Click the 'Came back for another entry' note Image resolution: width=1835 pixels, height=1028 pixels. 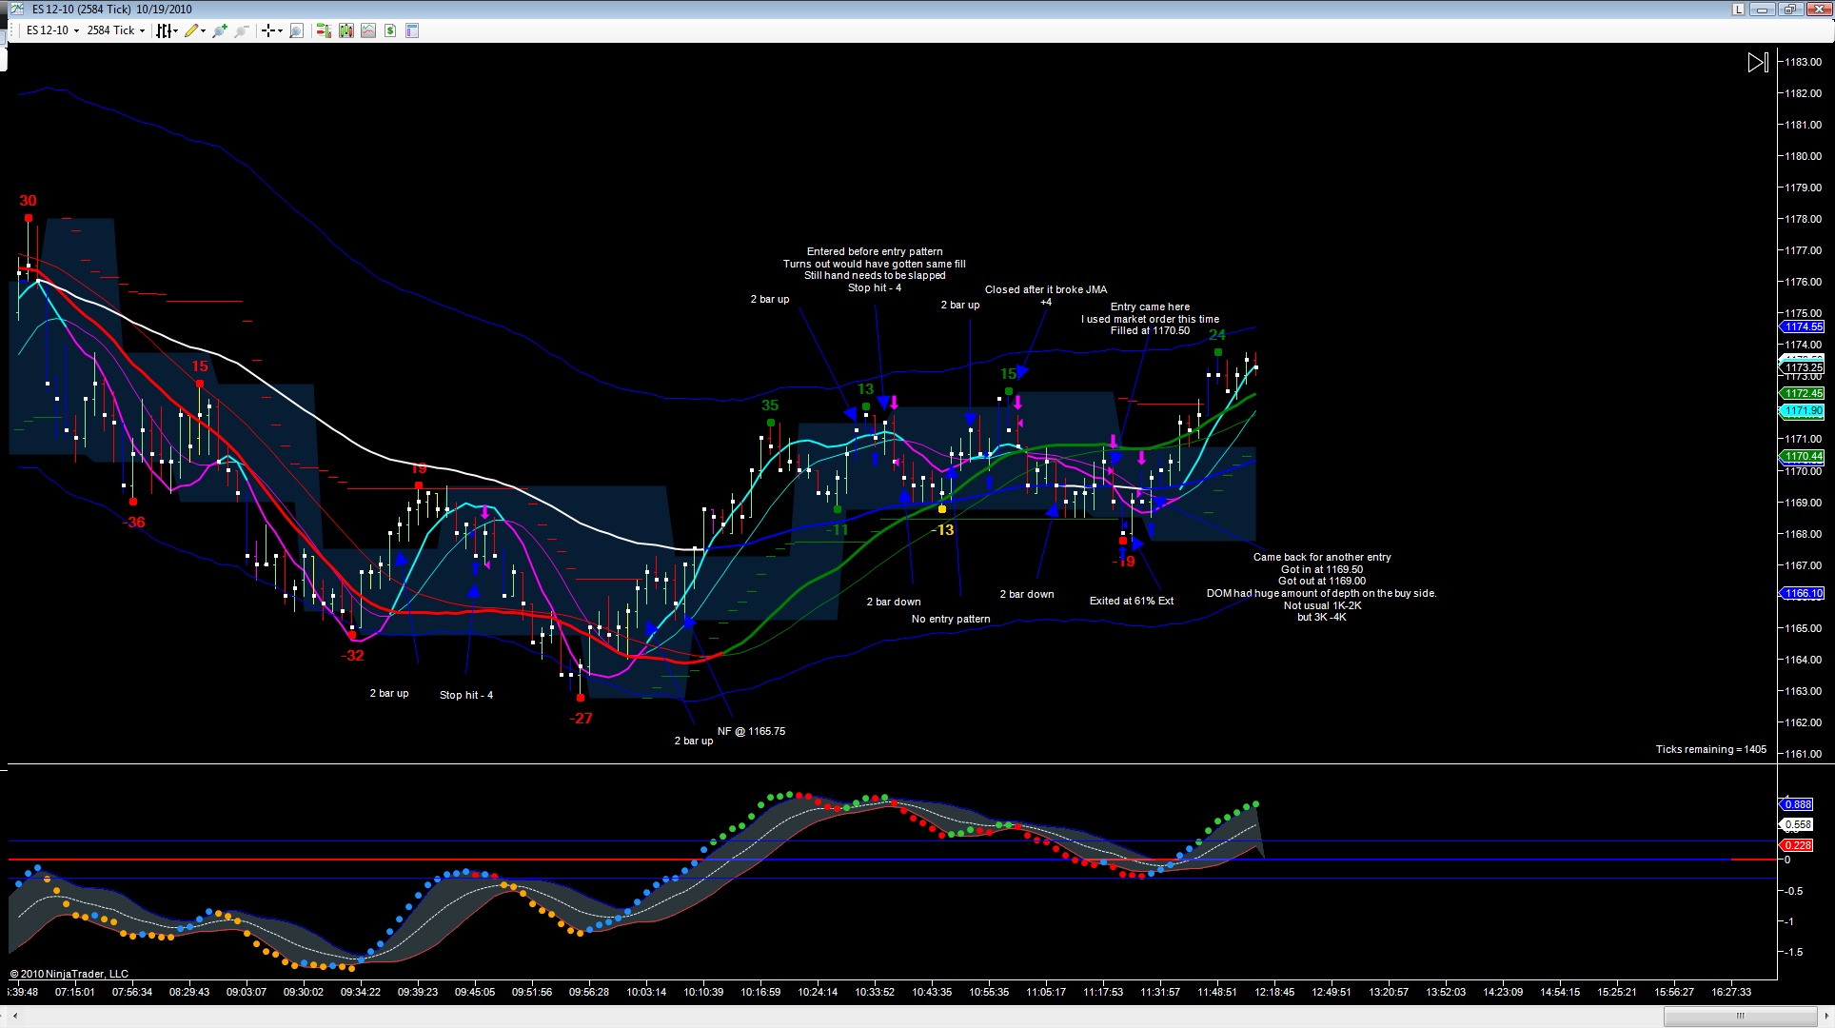click(x=1322, y=557)
